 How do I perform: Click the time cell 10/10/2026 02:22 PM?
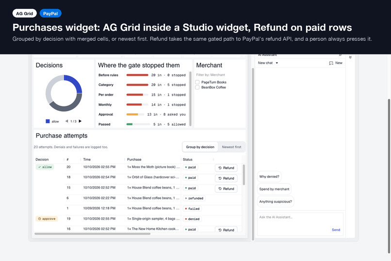(x=99, y=198)
